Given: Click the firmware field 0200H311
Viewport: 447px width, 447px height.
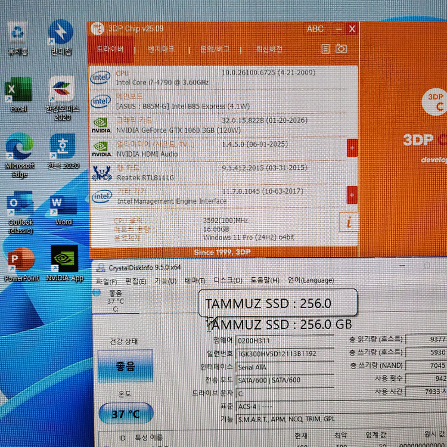Looking at the screenshot, I should 285,341.
